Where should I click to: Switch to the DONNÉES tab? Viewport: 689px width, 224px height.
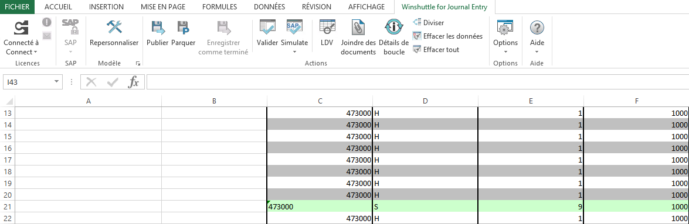coord(269,6)
